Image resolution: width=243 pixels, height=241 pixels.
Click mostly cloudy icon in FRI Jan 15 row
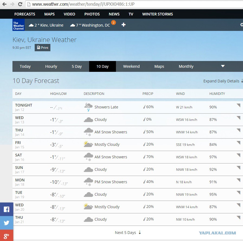point(88,144)
